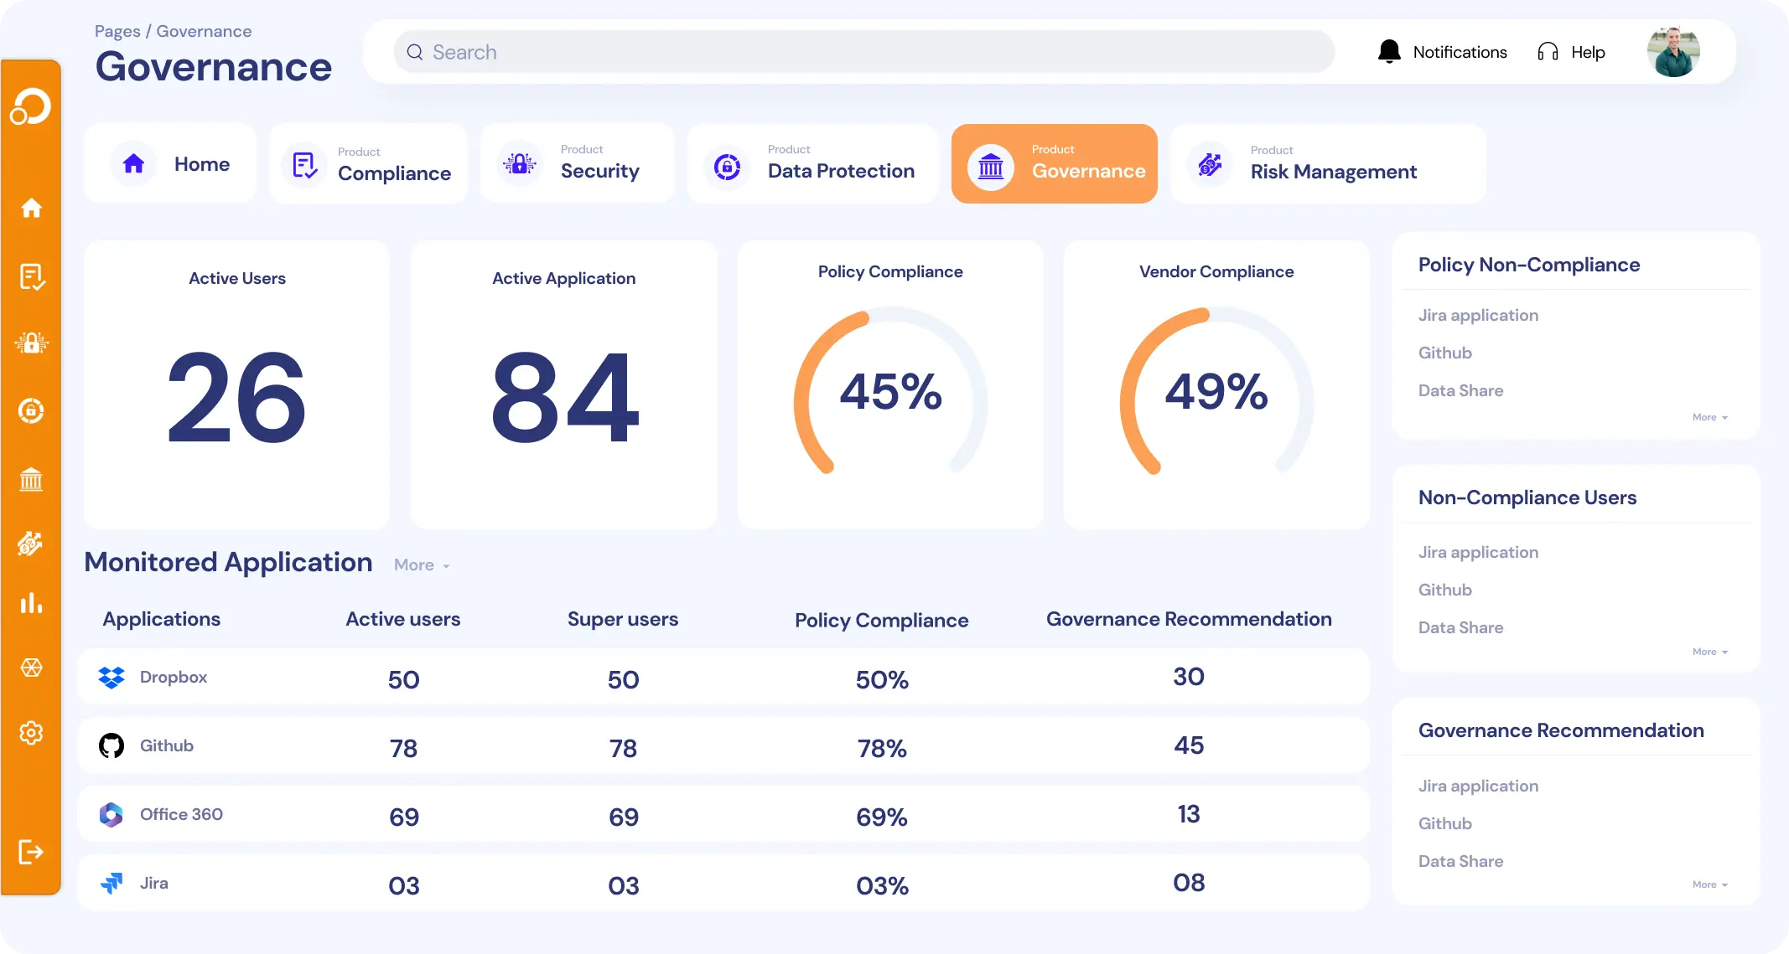Select Jira application under Policy Non-Compliance
The image size is (1789, 954).
(x=1478, y=315)
